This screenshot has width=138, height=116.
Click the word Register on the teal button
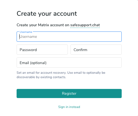pos(69,93)
